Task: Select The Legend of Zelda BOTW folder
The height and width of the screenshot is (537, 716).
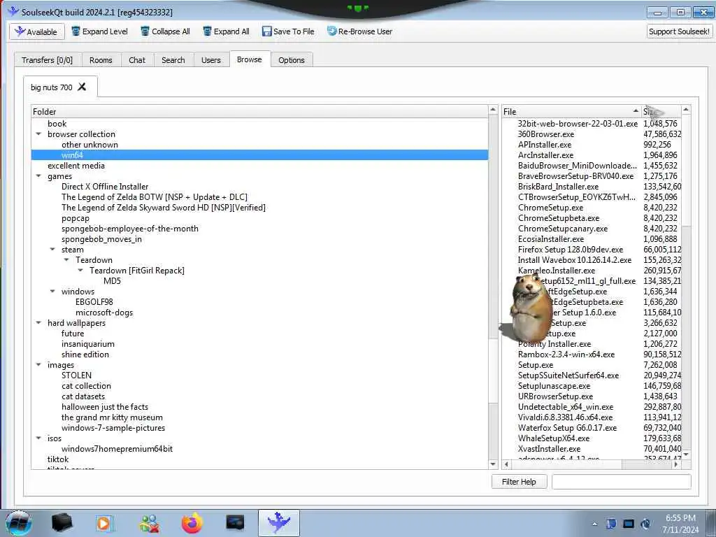Action: pyautogui.click(x=155, y=197)
